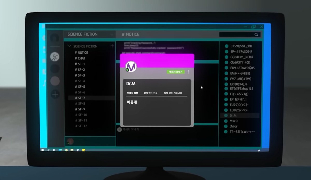Click status dot beside [Mlor user
The height and width of the screenshot is (180, 311).
(x=226, y=126)
